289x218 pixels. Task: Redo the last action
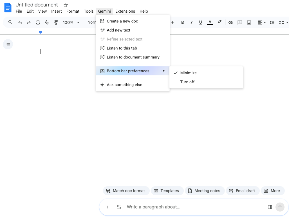[x=29, y=23]
